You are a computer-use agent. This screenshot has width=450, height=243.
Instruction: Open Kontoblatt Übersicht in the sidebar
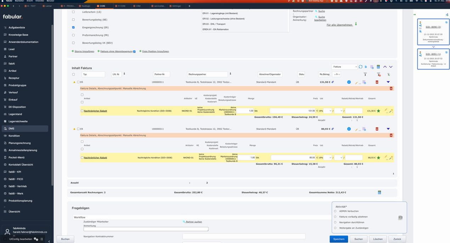pyautogui.click(x=21, y=165)
